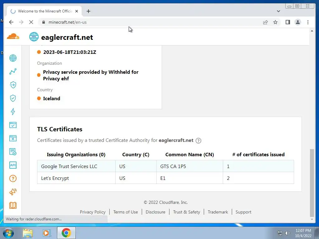Open the shield checkmark sidebar icon
This screenshot has height=239, width=319.
coord(13,98)
